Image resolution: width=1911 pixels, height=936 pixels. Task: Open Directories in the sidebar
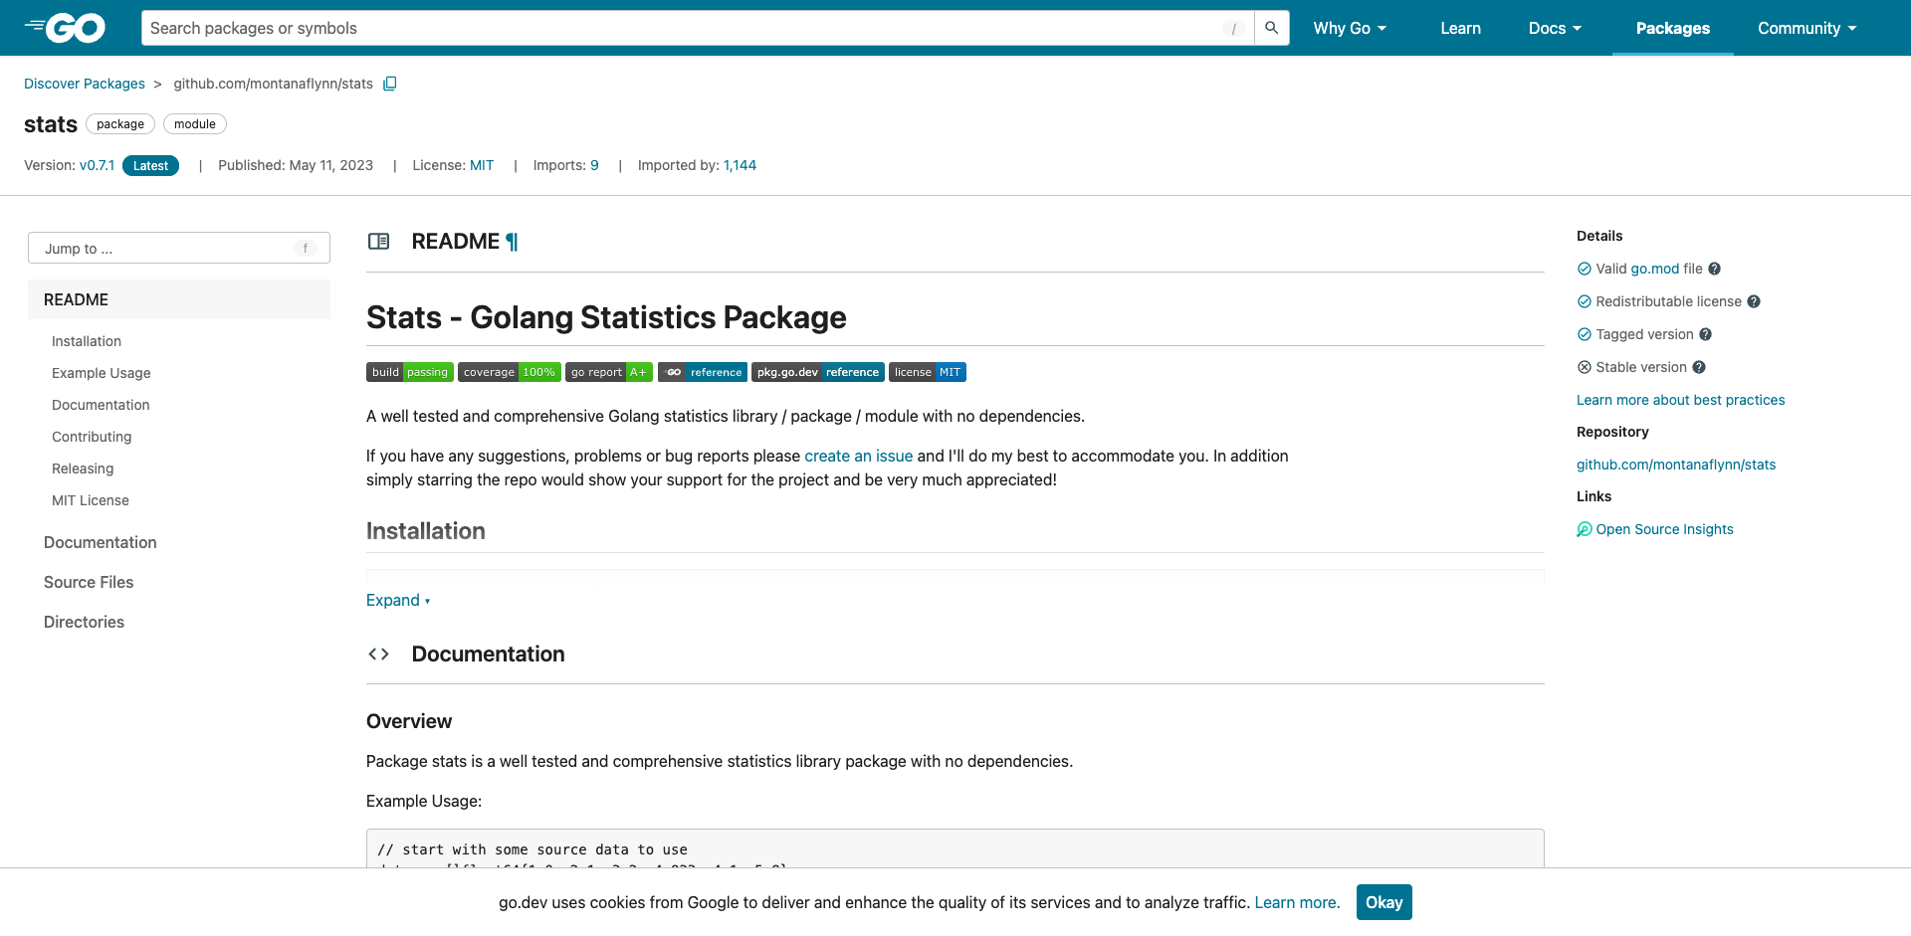84,622
